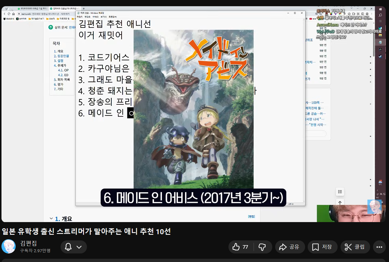
Task: Open new browser tab with plus button
Action: coord(84,9)
